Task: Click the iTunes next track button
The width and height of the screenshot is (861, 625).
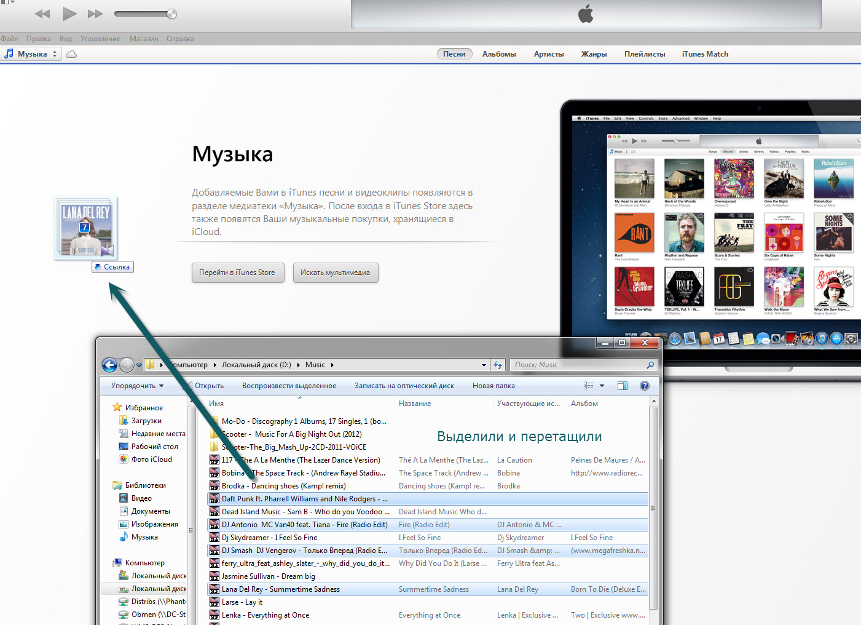Action: 95,14
